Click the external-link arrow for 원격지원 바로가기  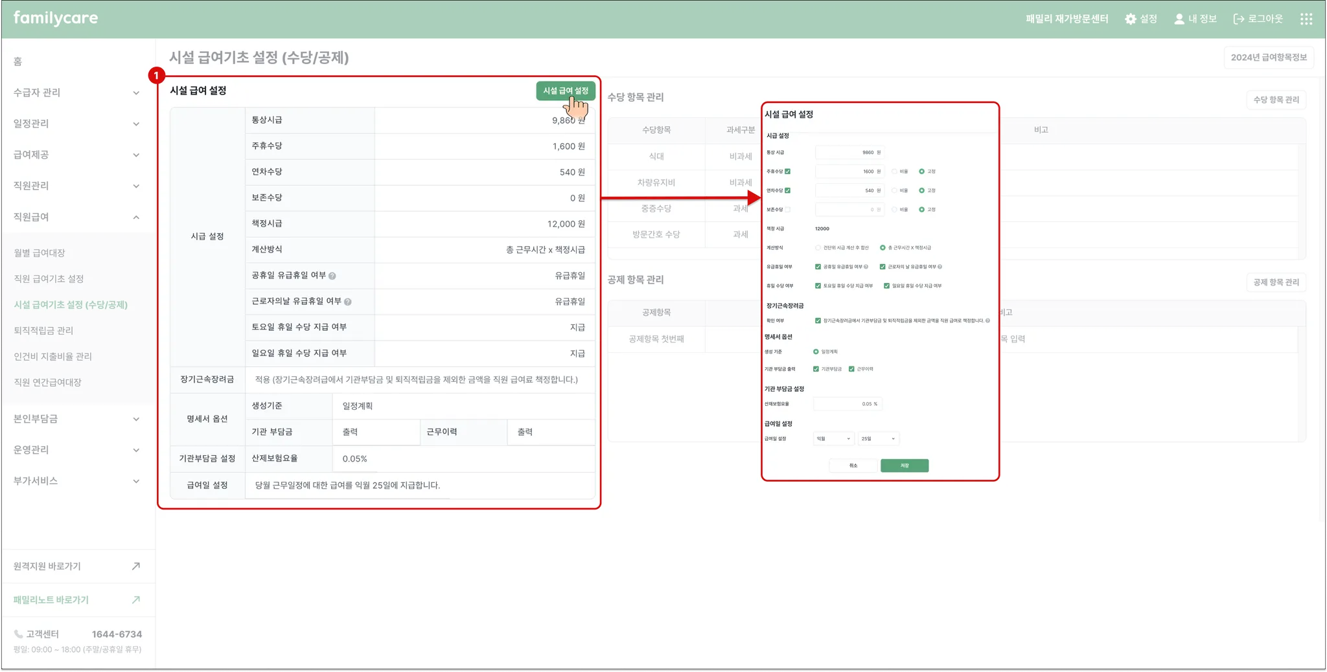pos(135,566)
